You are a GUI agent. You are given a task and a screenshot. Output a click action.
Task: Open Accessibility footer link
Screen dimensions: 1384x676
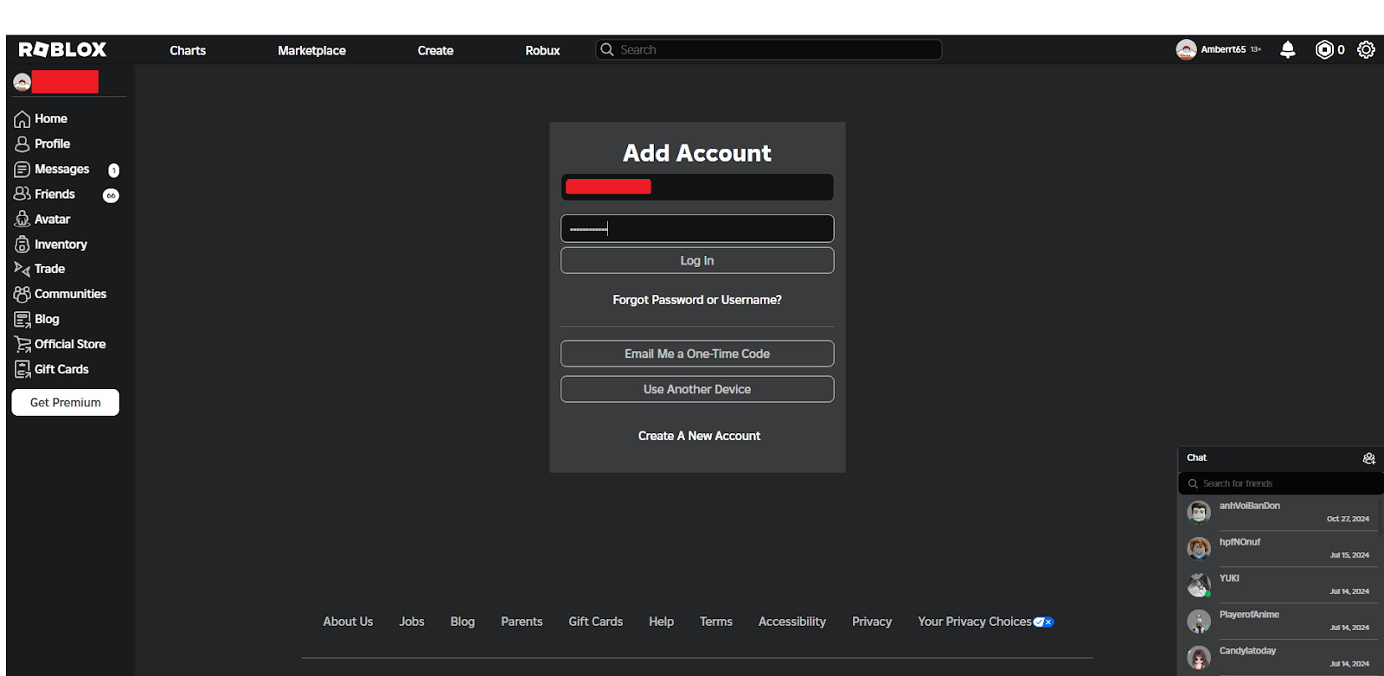click(x=792, y=622)
